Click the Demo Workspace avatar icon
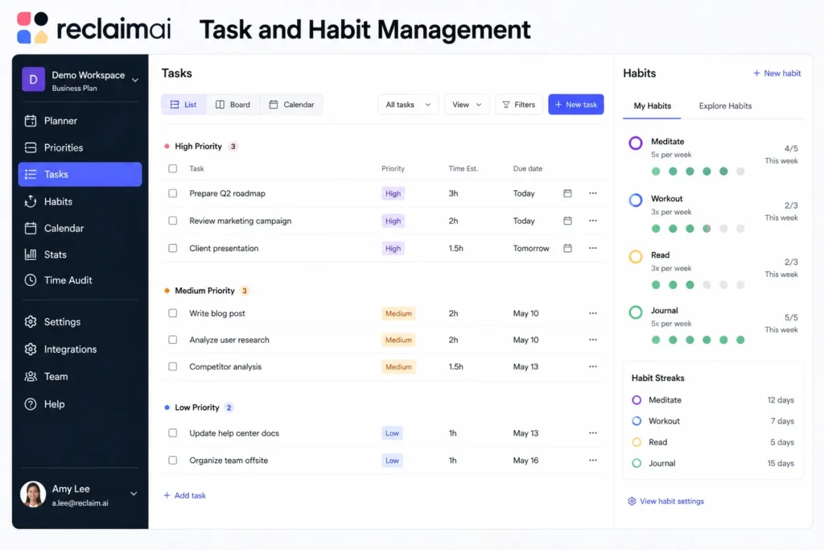The height and width of the screenshot is (550, 824). [x=33, y=80]
